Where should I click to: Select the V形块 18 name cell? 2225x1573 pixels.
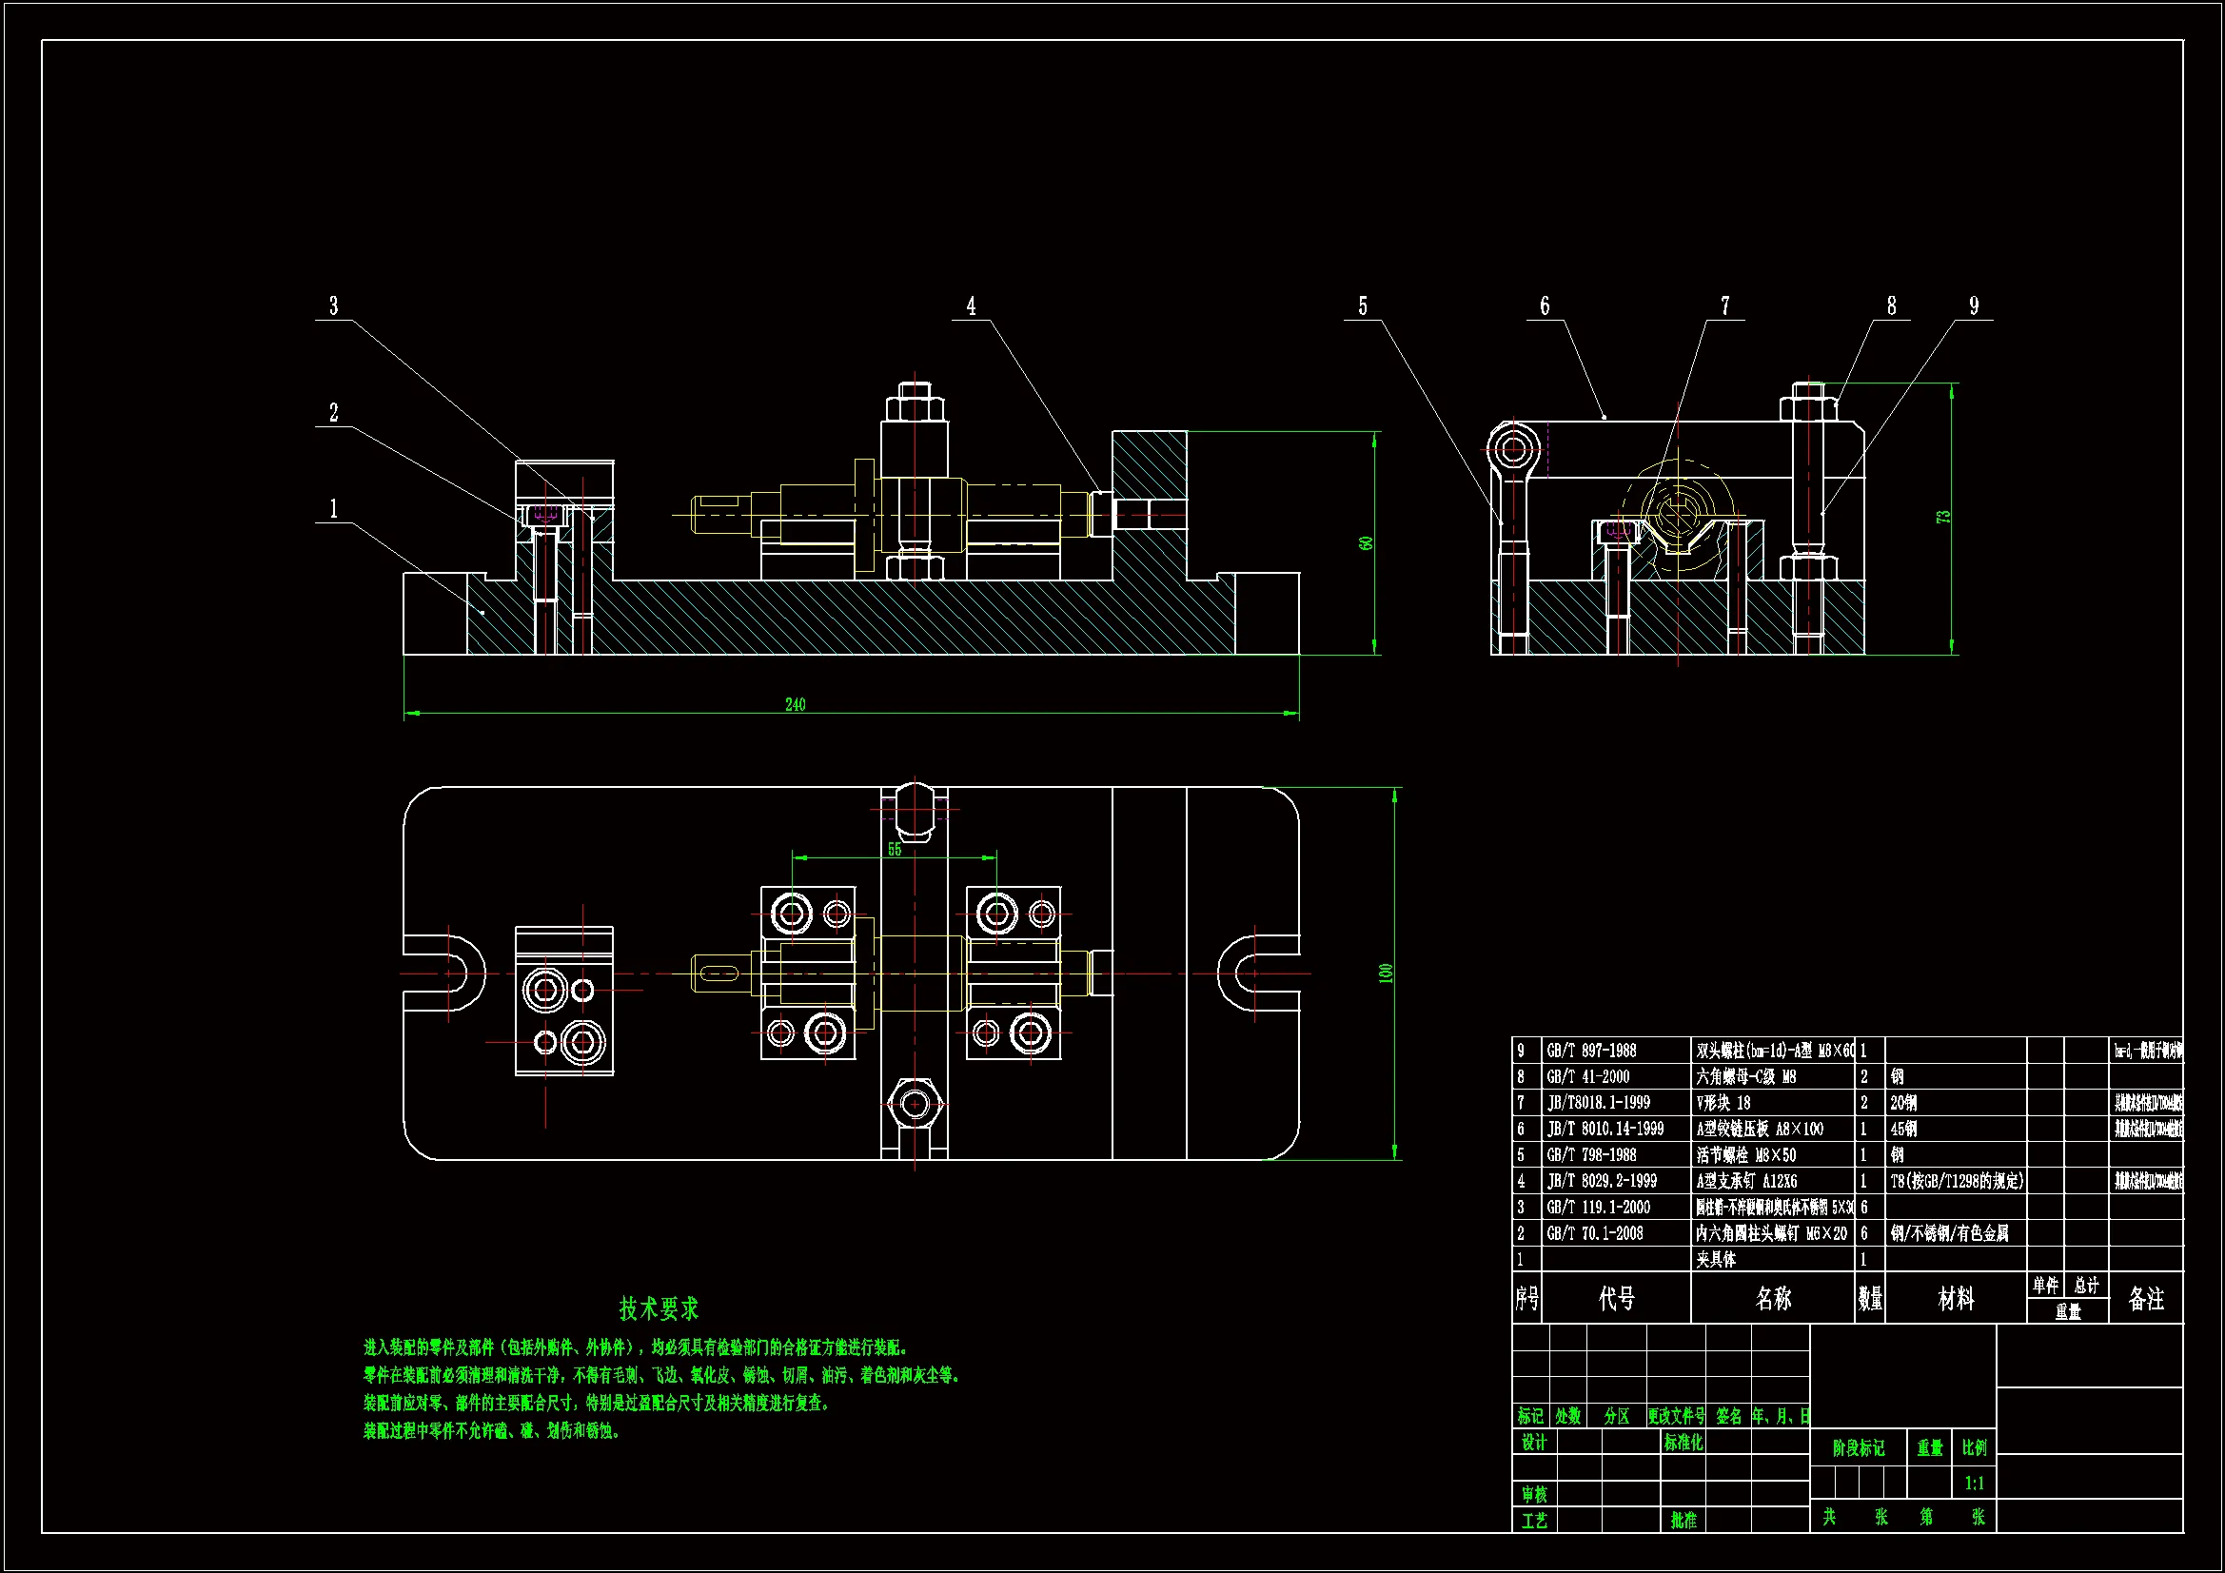click(x=1723, y=1103)
